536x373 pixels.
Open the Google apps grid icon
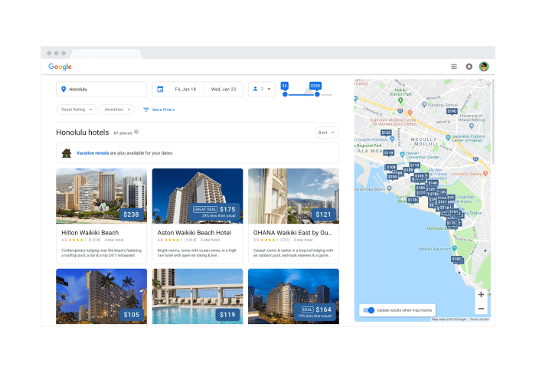click(x=454, y=67)
